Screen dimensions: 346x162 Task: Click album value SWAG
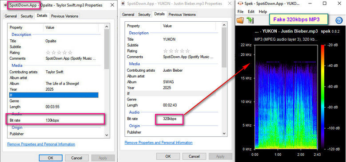tap(168, 82)
